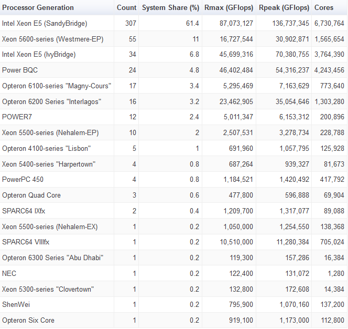Select Intel Xeon E5 (IvyBridge) name
The height and width of the screenshot is (329, 348).
39,55
